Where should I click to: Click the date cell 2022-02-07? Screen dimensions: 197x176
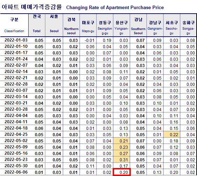click(16, 65)
